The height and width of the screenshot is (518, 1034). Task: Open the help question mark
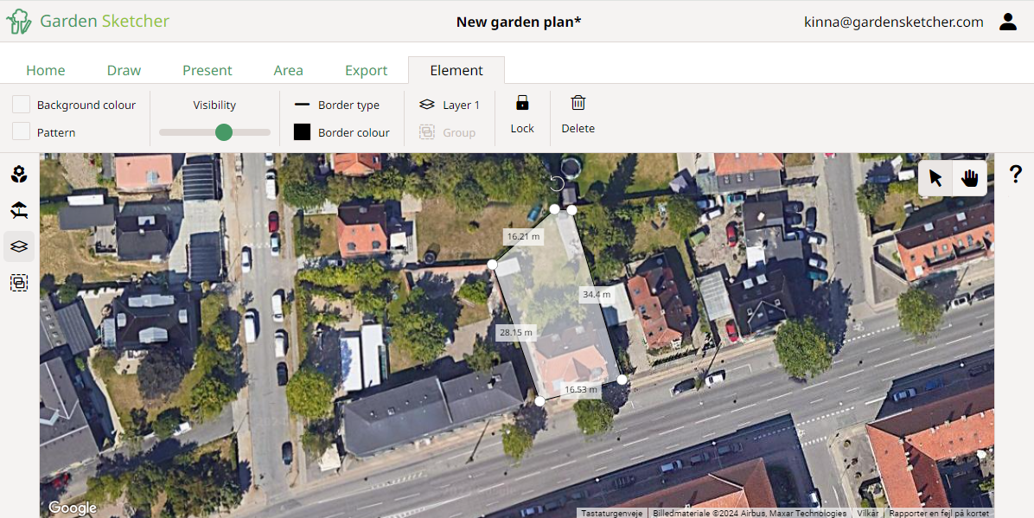(x=1016, y=174)
